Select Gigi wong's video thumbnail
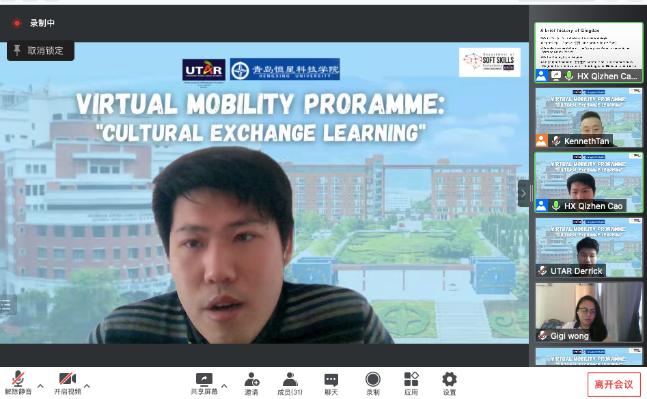 pos(588,312)
